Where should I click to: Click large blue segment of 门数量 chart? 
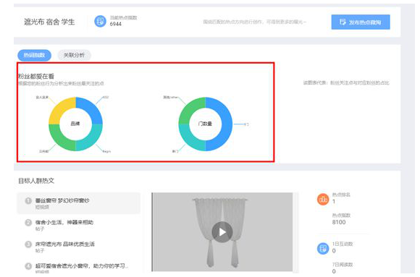(227, 124)
